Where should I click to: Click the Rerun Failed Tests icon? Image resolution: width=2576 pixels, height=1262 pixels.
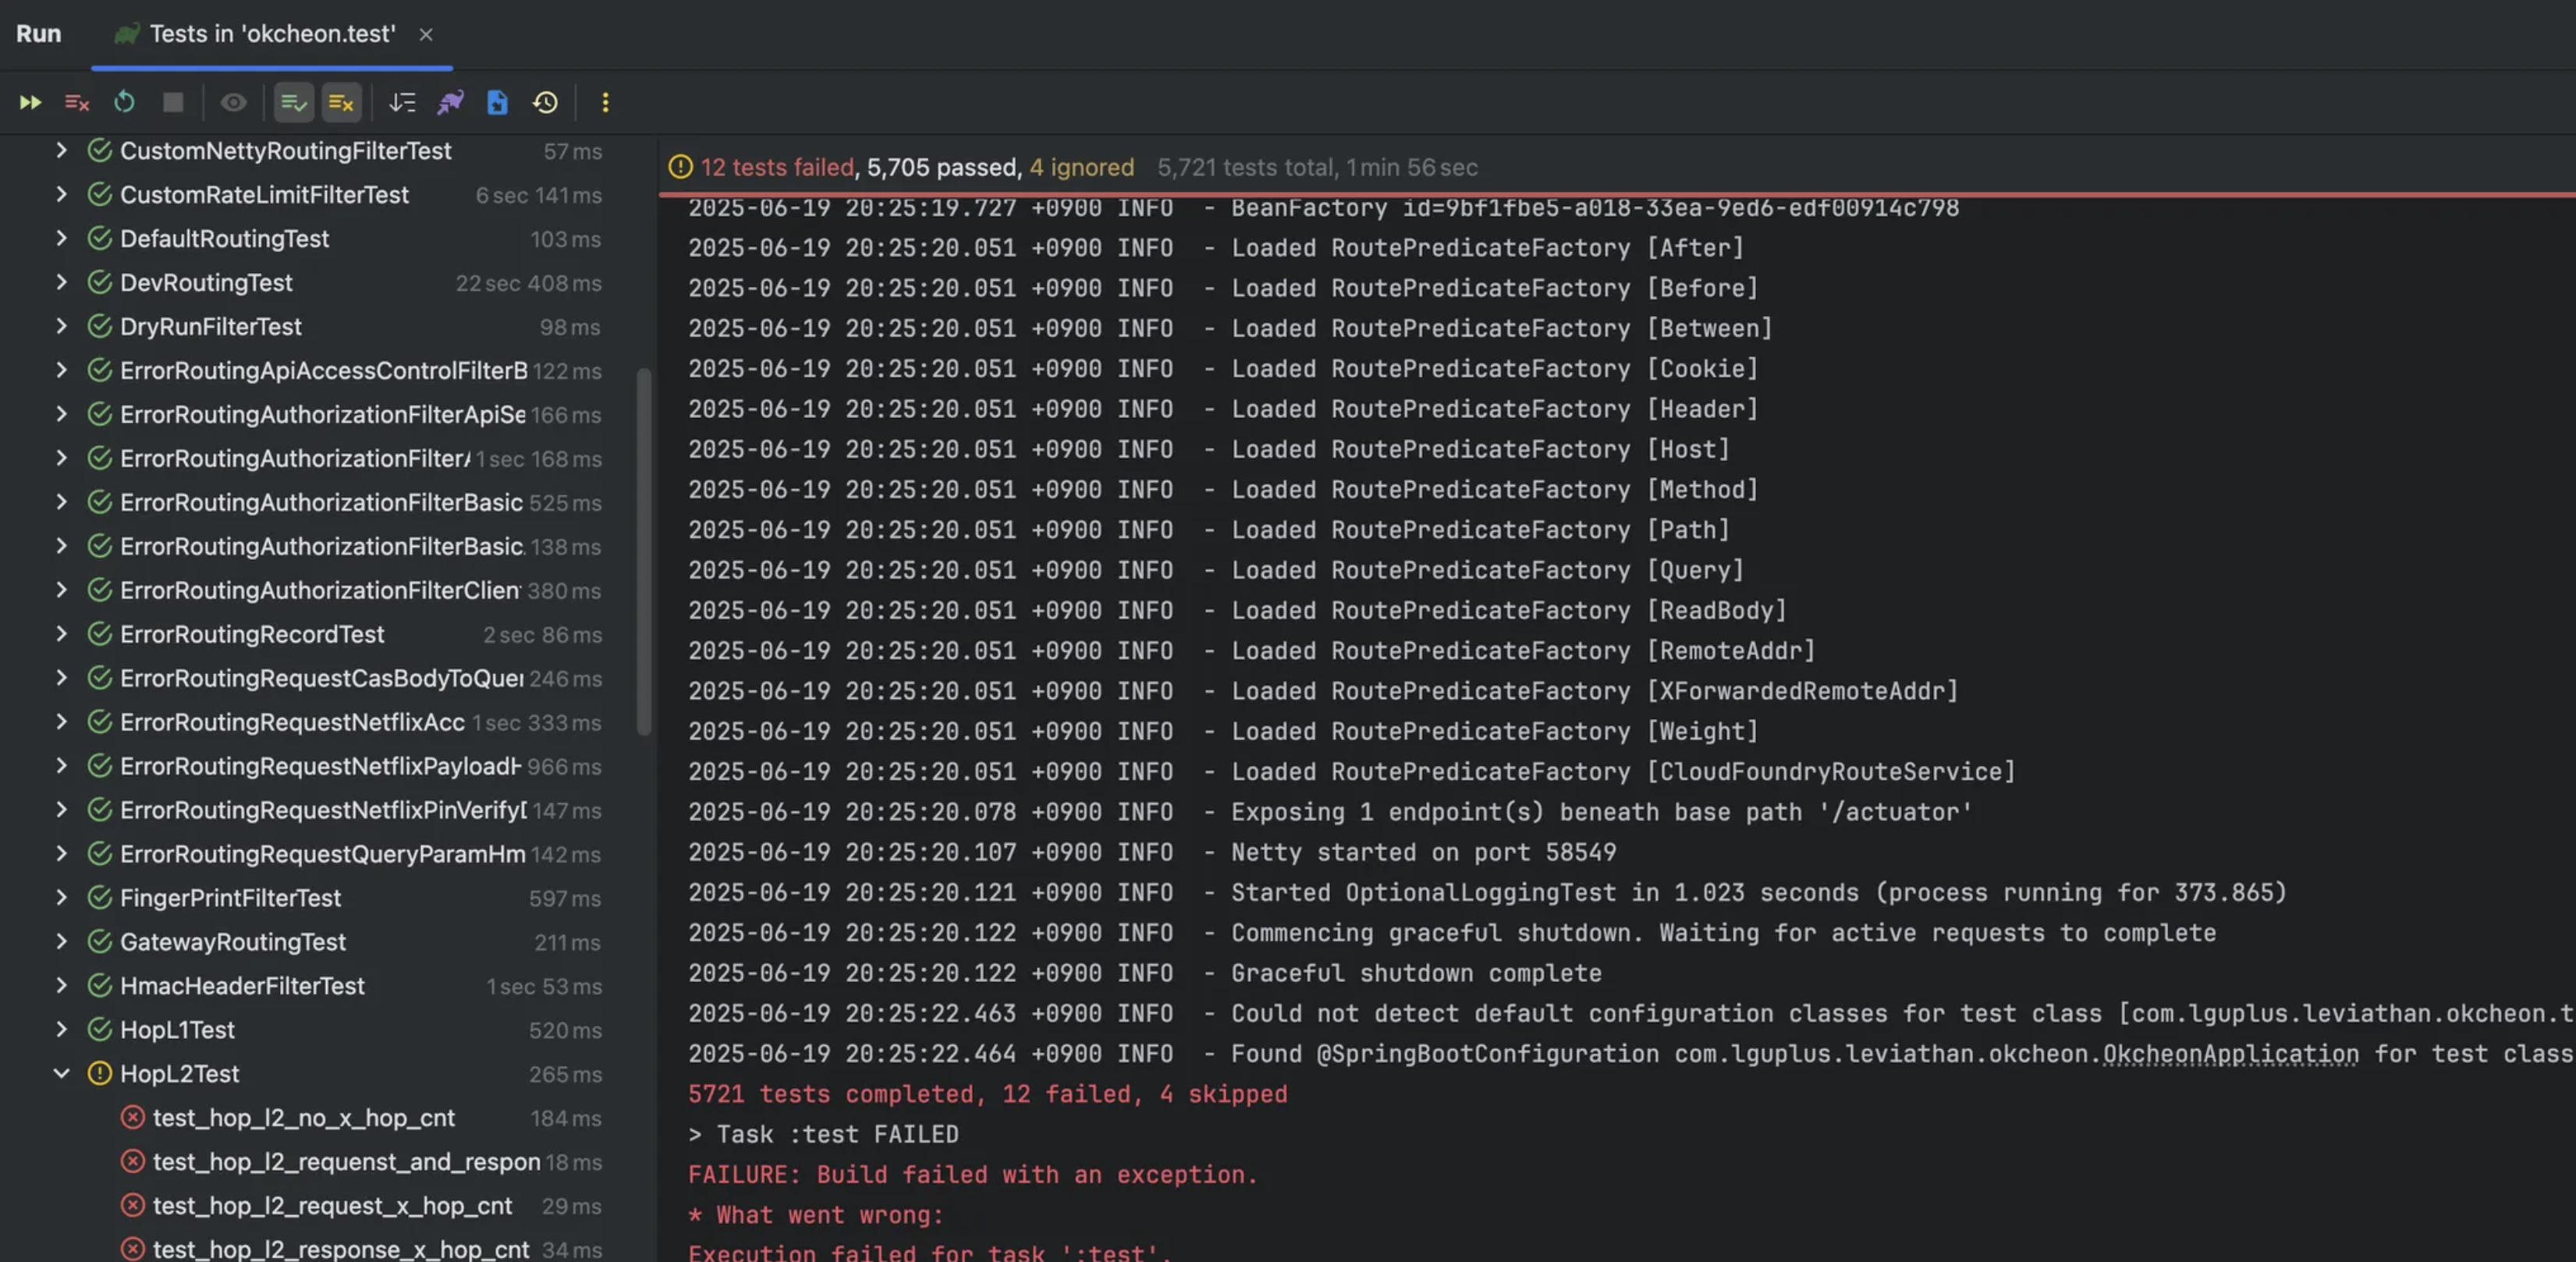coord(77,103)
